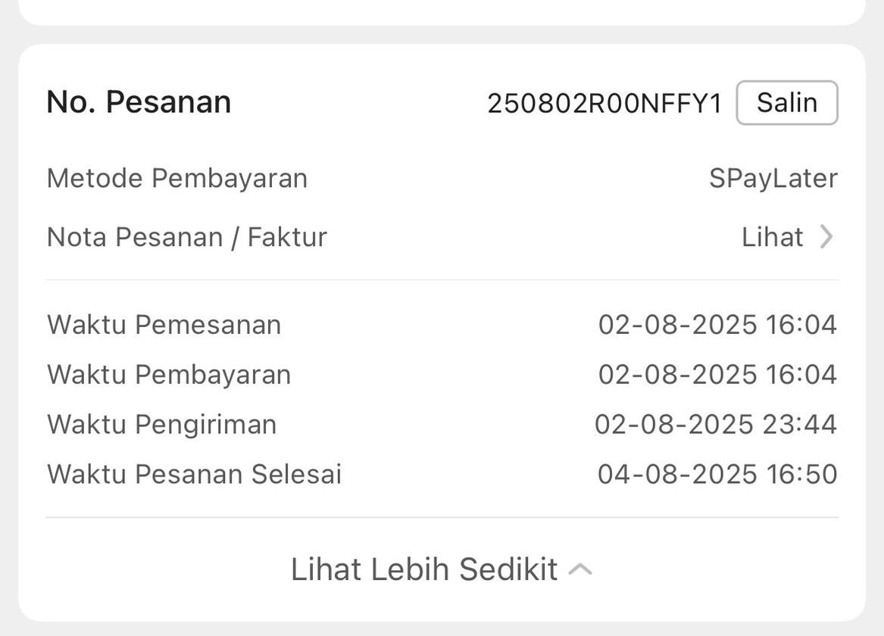Click order number 250802R00NFFY1
The height and width of the screenshot is (636, 884).
(604, 103)
